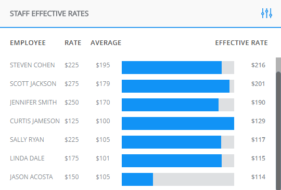Choose Curtis Jameson in the list
The image size is (281, 190).
point(35,121)
